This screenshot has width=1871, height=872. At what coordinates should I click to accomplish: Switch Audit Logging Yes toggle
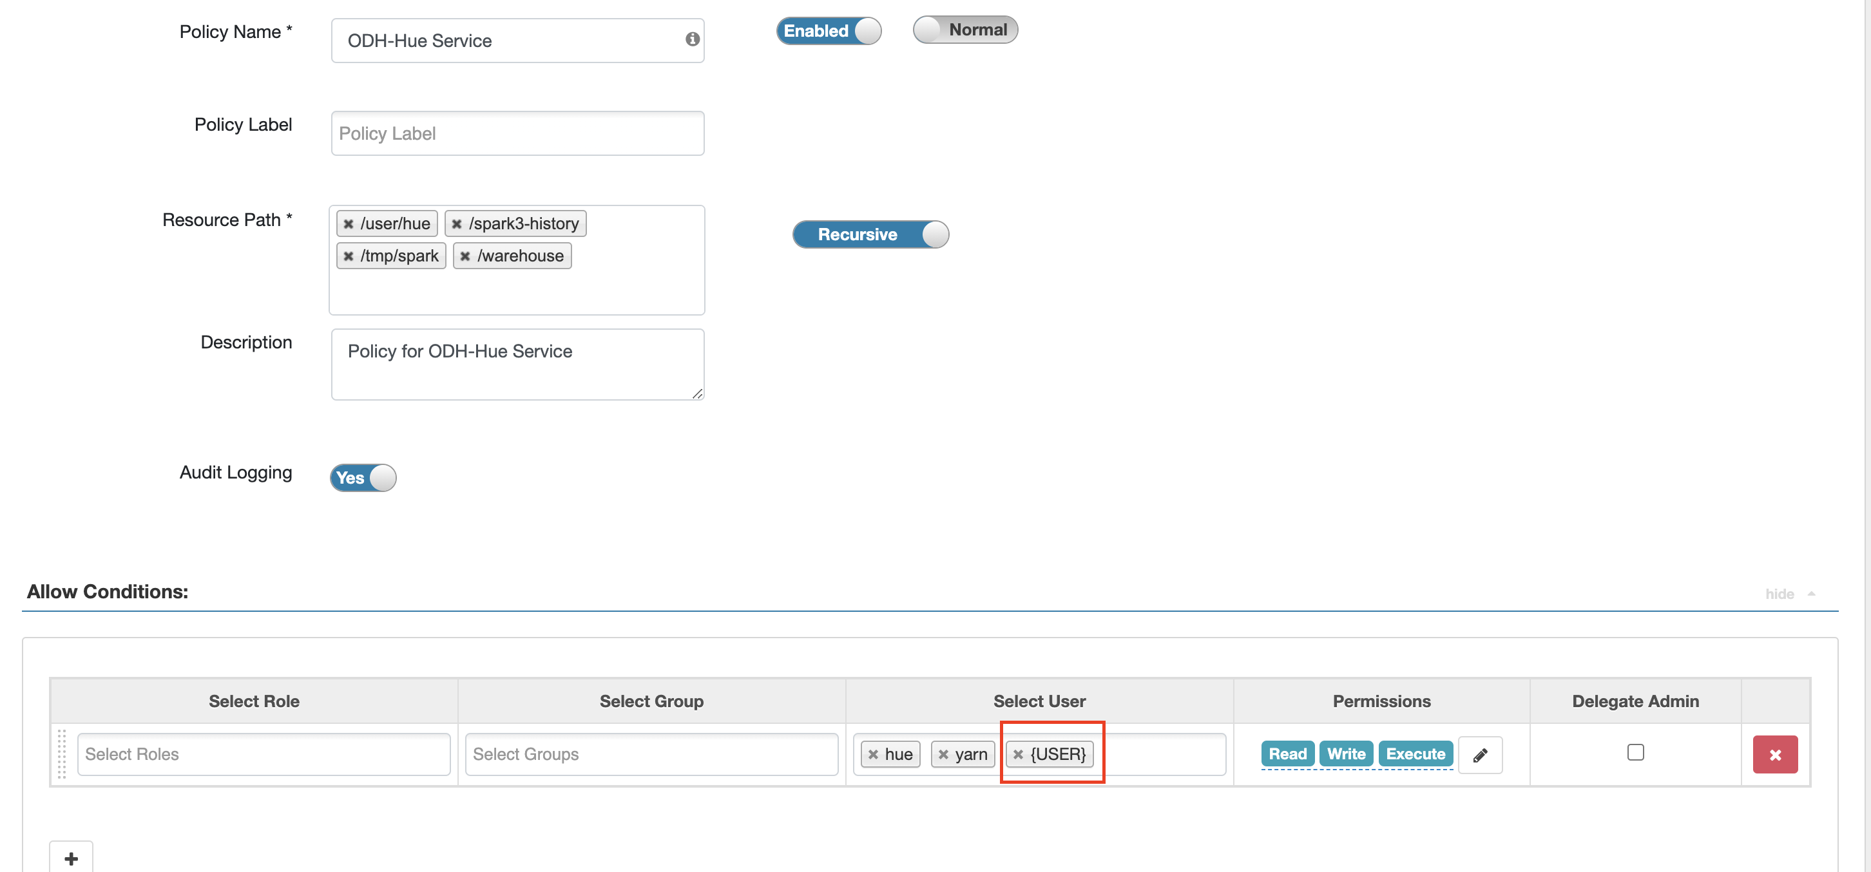click(363, 478)
